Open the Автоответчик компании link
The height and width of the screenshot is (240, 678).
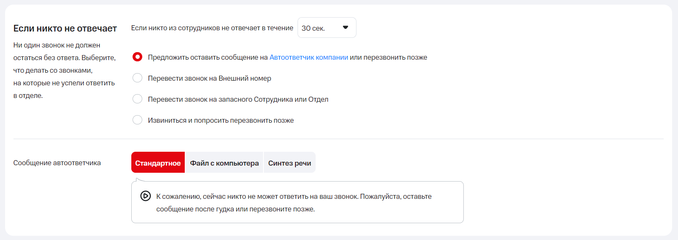point(308,57)
